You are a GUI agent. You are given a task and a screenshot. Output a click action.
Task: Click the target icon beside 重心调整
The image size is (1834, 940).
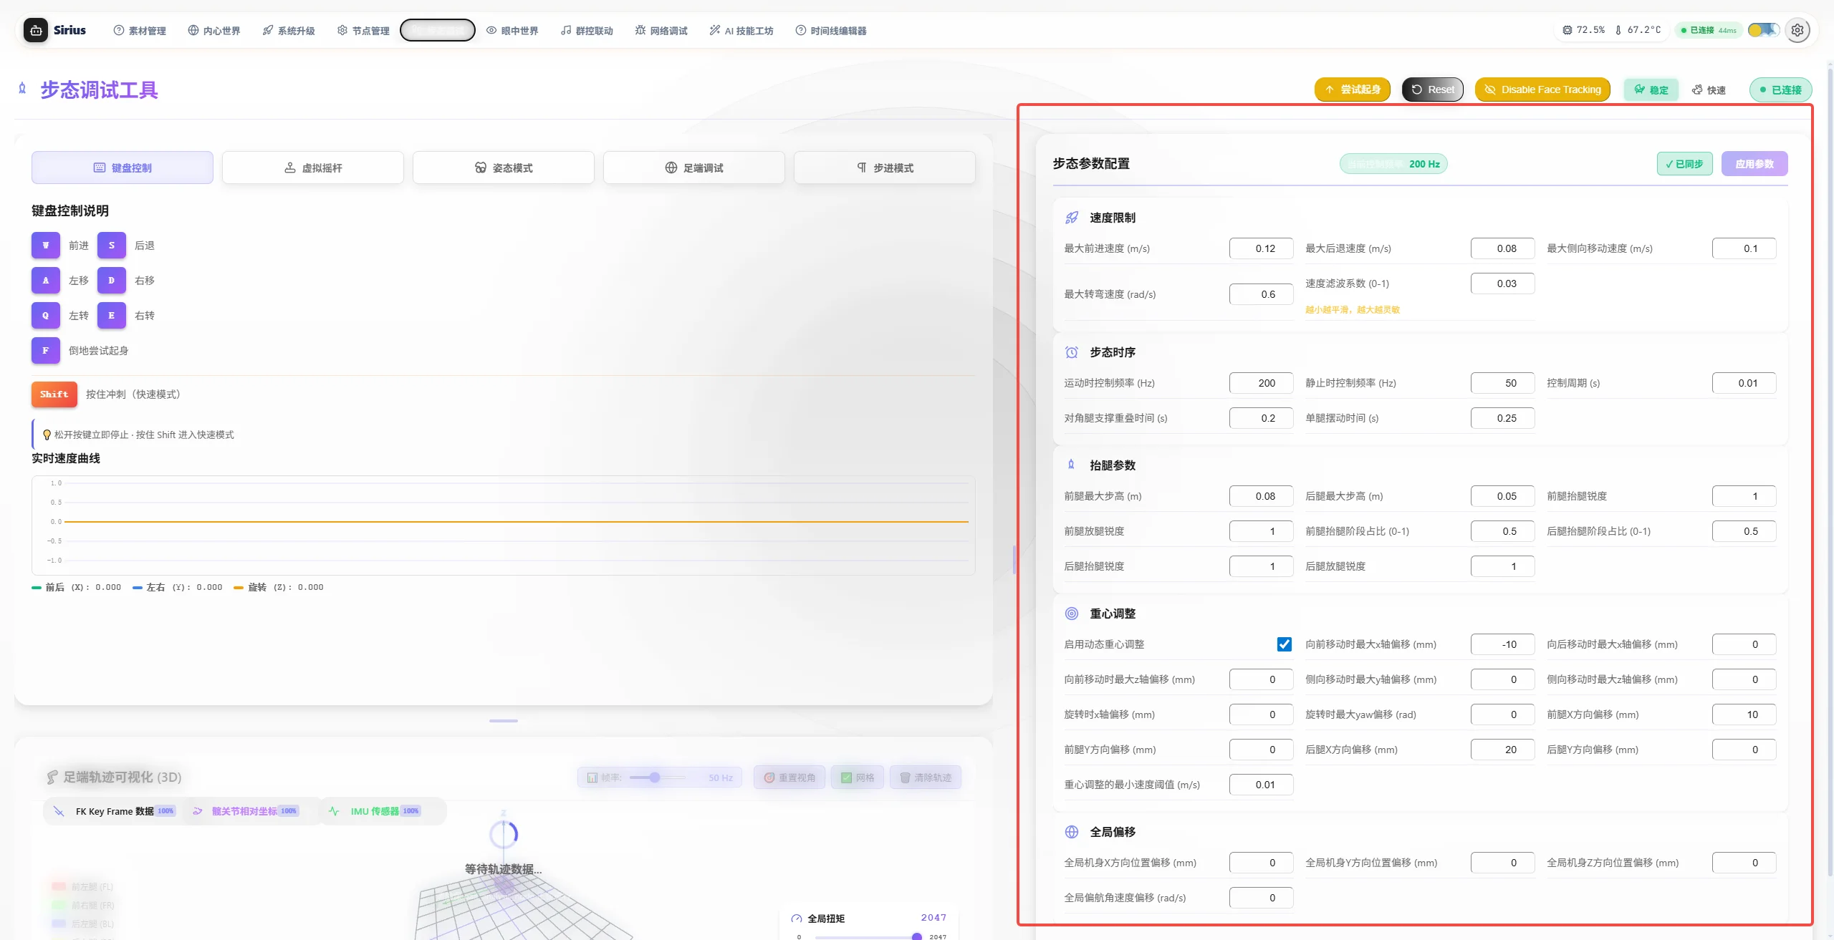pyautogui.click(x=1072, y=614)
